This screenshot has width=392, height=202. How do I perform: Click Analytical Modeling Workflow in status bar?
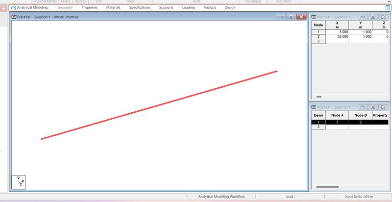tap(221, 197)
